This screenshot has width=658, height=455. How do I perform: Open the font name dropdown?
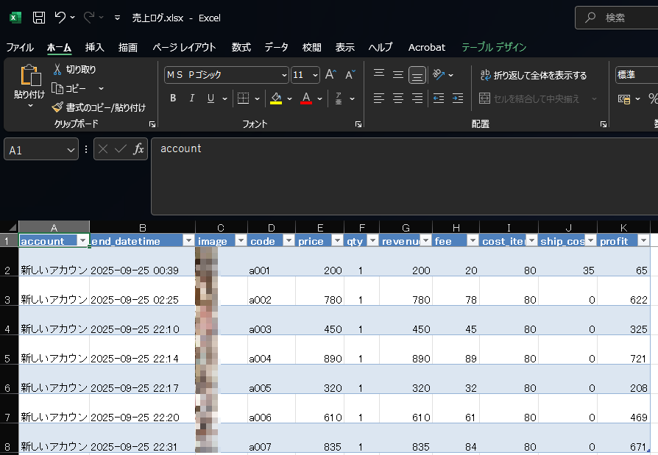click(284, 75)
